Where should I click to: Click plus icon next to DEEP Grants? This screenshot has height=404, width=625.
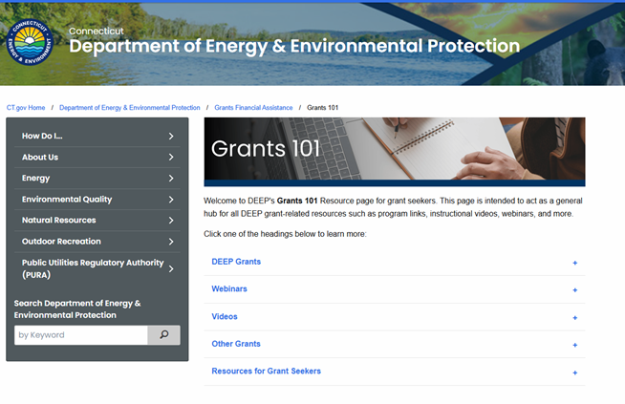[574, 263]
